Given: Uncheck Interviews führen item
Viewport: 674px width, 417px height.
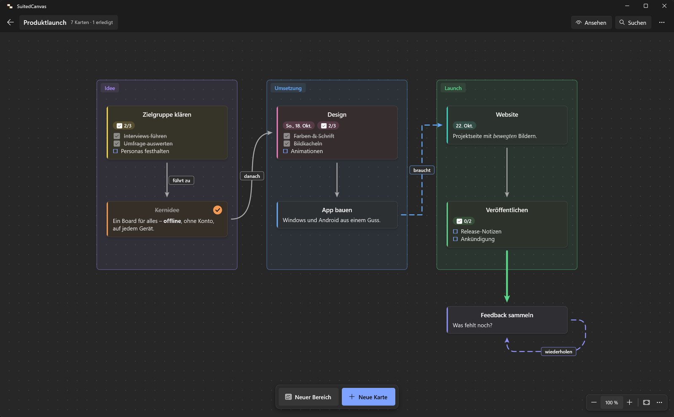Looking at the screenshot, I should 117,136.
